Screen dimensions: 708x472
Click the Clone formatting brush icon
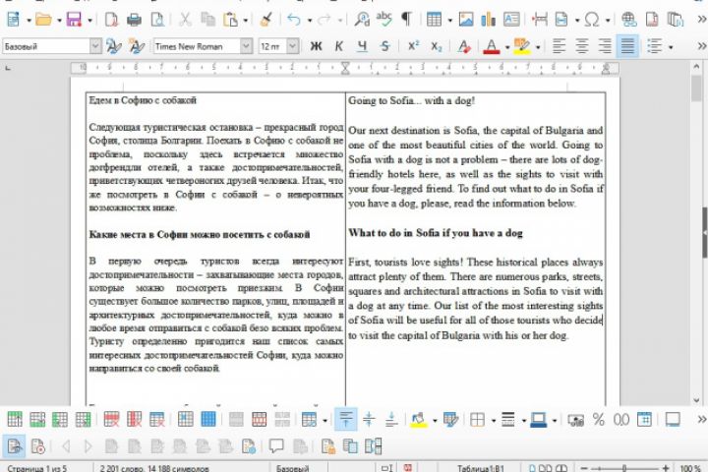(265, 20)
